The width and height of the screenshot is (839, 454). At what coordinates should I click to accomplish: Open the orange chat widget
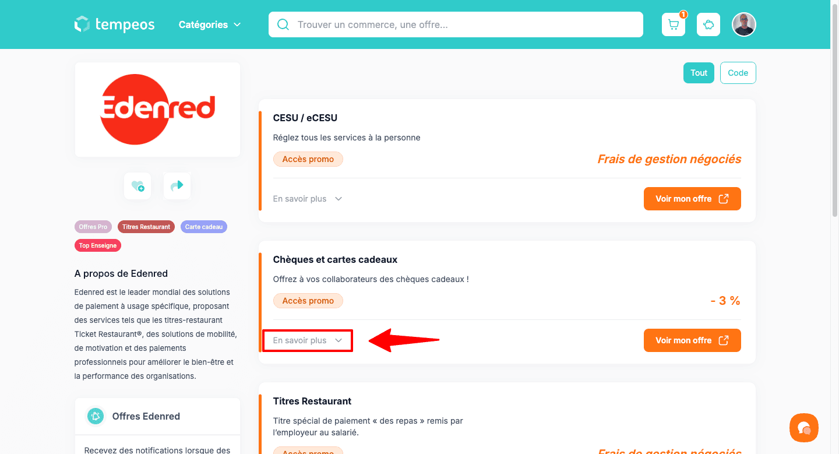803,428
